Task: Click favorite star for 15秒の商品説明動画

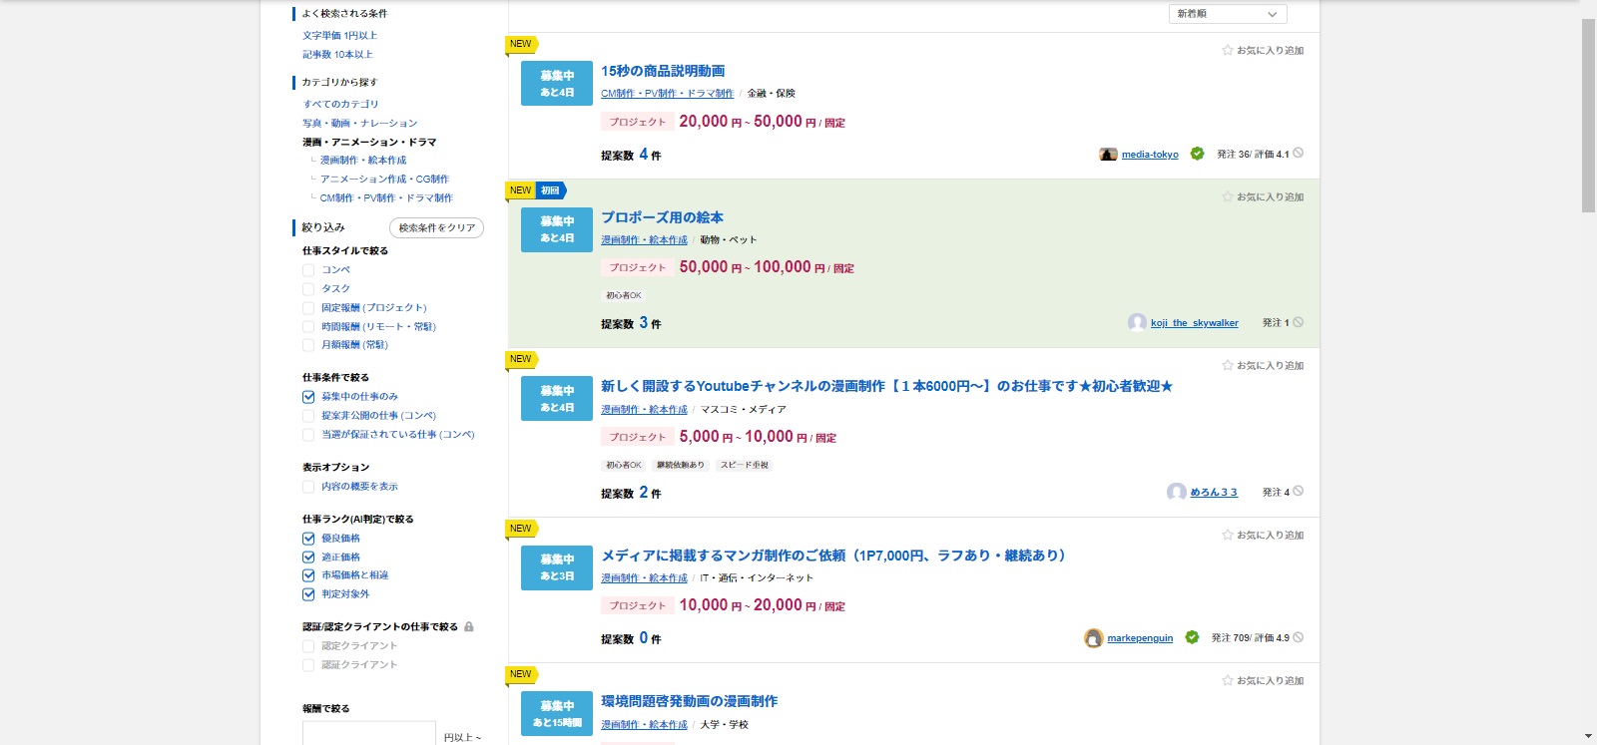Action: [1228, 50]
